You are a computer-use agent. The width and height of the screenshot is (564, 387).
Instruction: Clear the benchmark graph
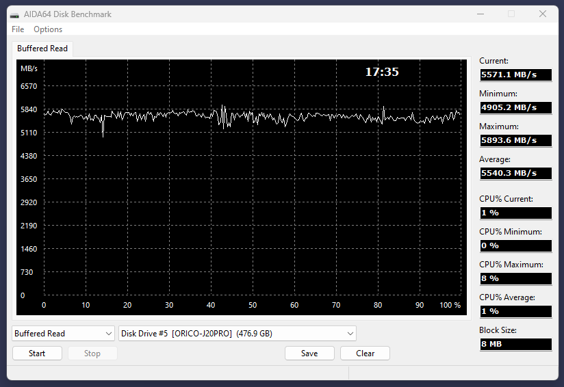click(x=365, y=353)
